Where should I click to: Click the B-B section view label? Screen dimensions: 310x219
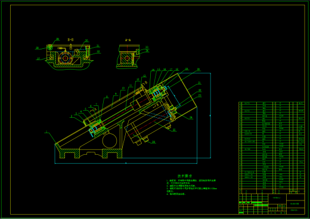click(x=70, y=40)
